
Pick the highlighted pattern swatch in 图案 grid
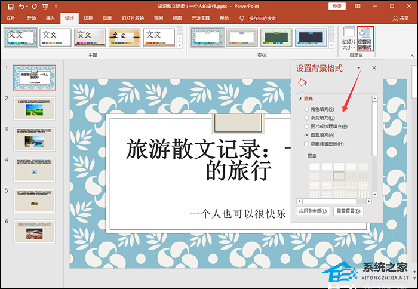(x=339, y=176)
